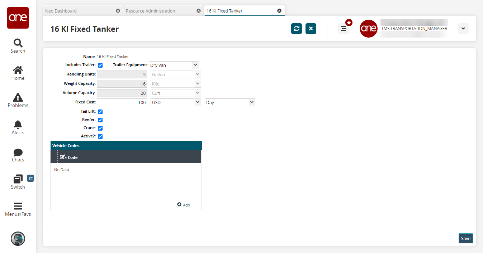Click the Volume Capacity field showing 20
The width and height of the screenshot is (483, 253).
[122, 93]
